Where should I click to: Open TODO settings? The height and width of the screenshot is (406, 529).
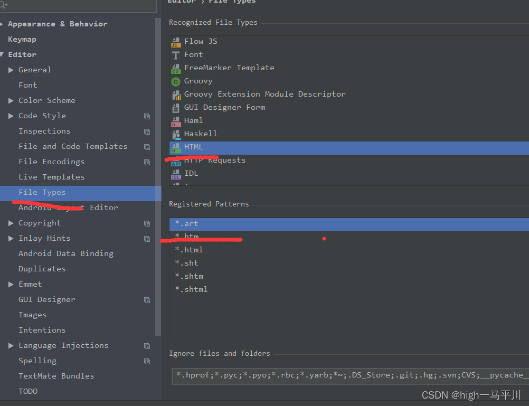coord(28,391)
